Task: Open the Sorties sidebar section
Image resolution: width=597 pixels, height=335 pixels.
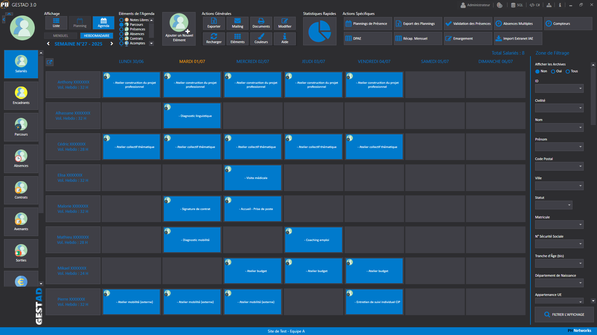Action: (21, 253)
